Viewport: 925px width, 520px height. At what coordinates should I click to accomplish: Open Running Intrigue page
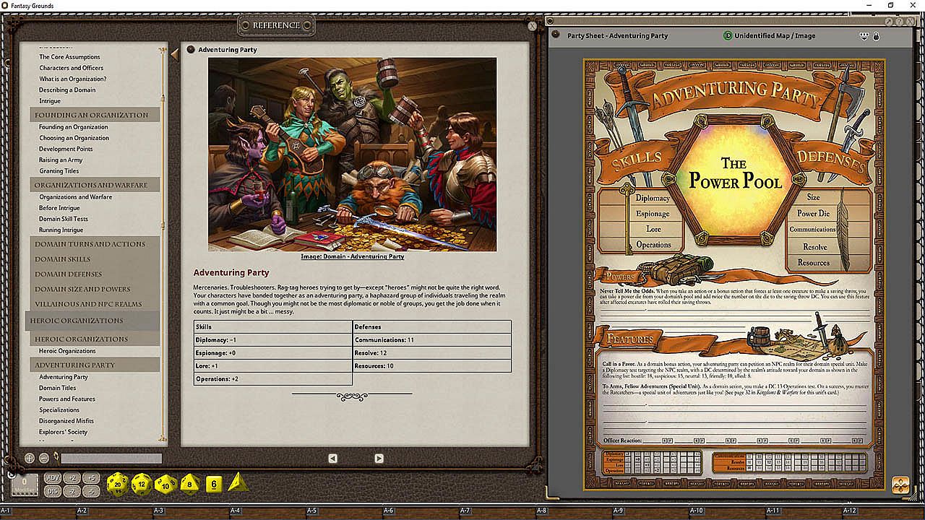61,230
